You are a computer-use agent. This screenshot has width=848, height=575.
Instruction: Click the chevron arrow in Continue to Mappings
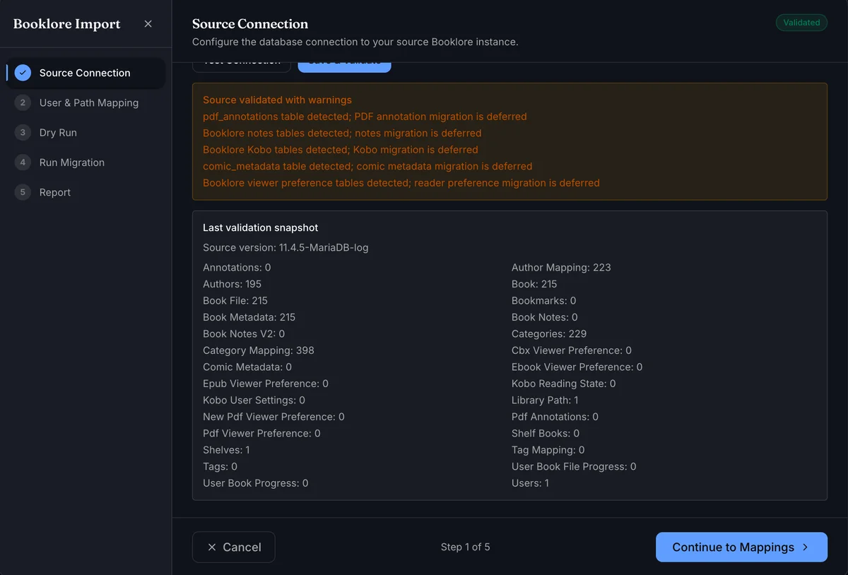(x=805, y=547)
